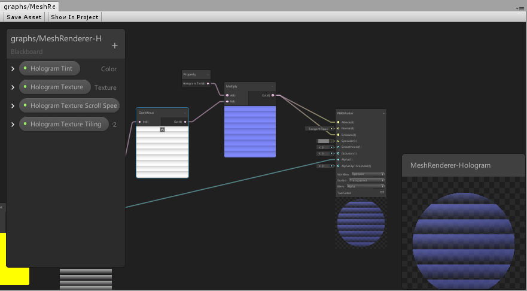The height and width of the screenshot is (291, 527).
Task: Click the Texture type label beside Hologram Texture
Action: coord(105,87)
